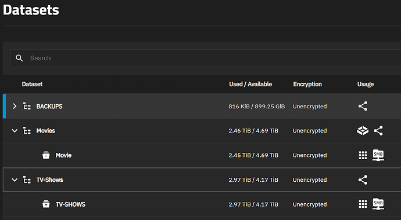Screen dimensions: 401x220
Task: Select the Movie child dataset name
Action: coord(64,155)
